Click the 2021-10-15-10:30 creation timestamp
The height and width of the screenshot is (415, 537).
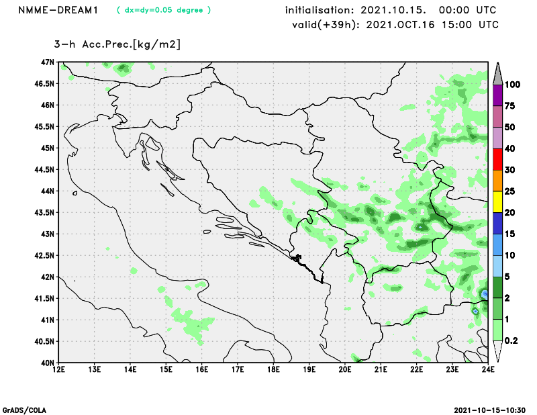coord(490,410)
